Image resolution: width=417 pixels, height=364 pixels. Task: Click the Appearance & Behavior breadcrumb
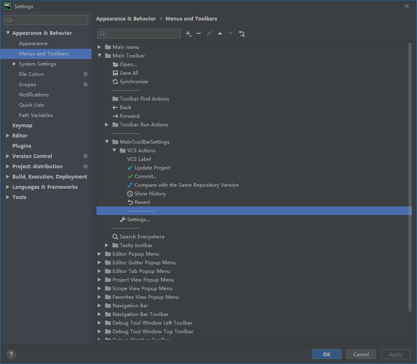coord(126,18)
